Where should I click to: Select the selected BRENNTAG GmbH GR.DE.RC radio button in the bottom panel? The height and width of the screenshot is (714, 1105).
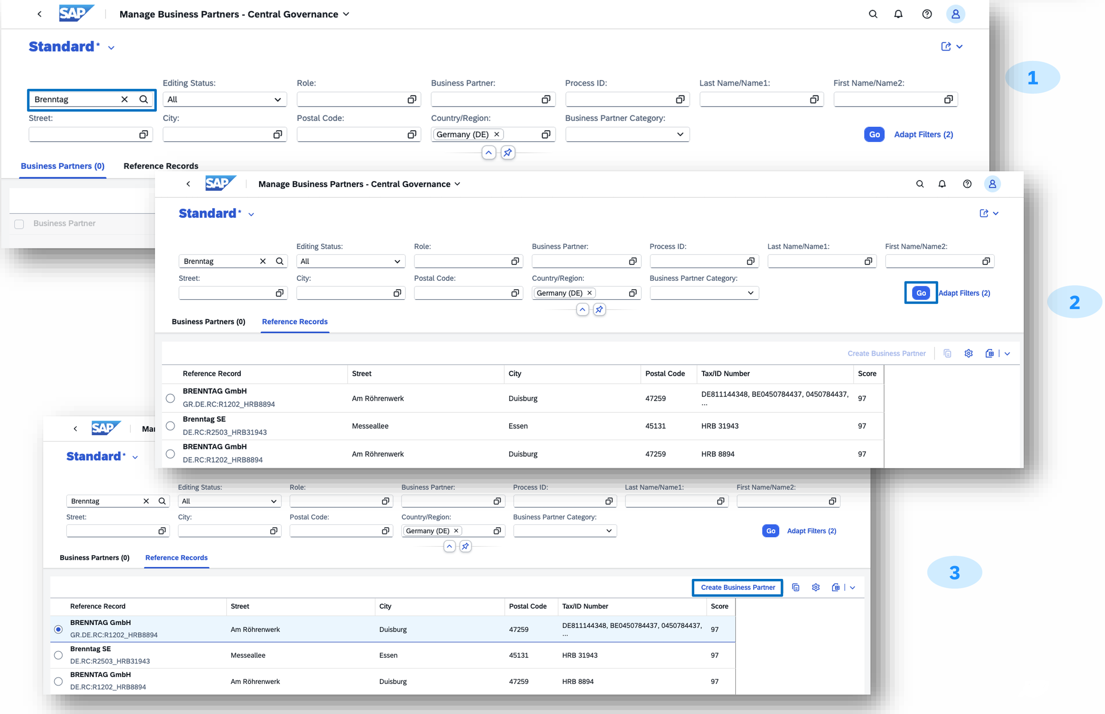(x=58, y=629)
